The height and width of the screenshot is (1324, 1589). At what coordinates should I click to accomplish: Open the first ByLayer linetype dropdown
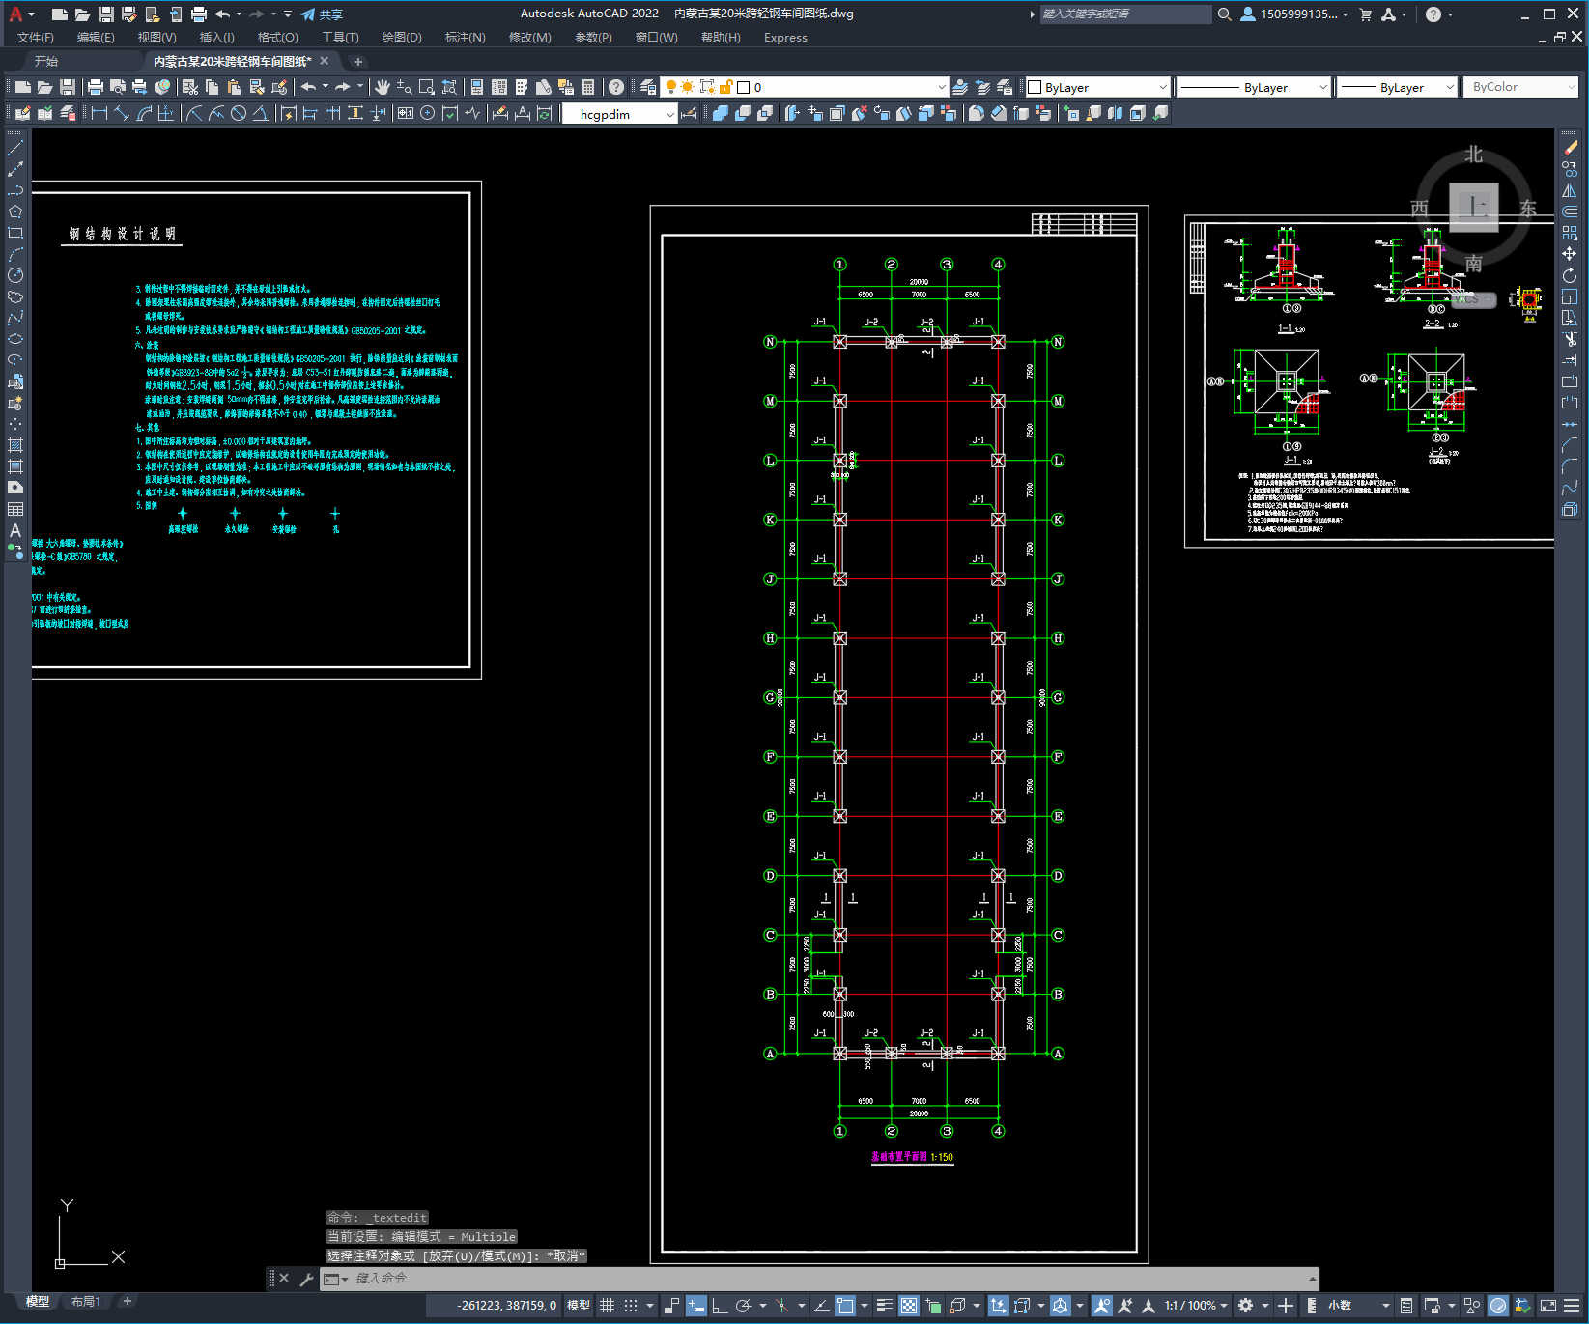pyautogui.click(x=1254, y=87)
